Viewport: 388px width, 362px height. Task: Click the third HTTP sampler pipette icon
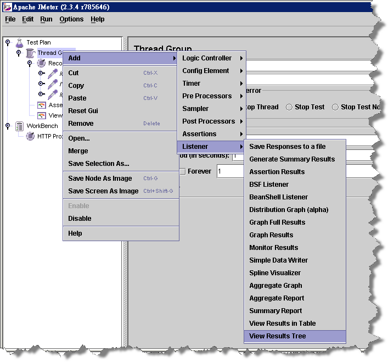[x=53, y=94]
